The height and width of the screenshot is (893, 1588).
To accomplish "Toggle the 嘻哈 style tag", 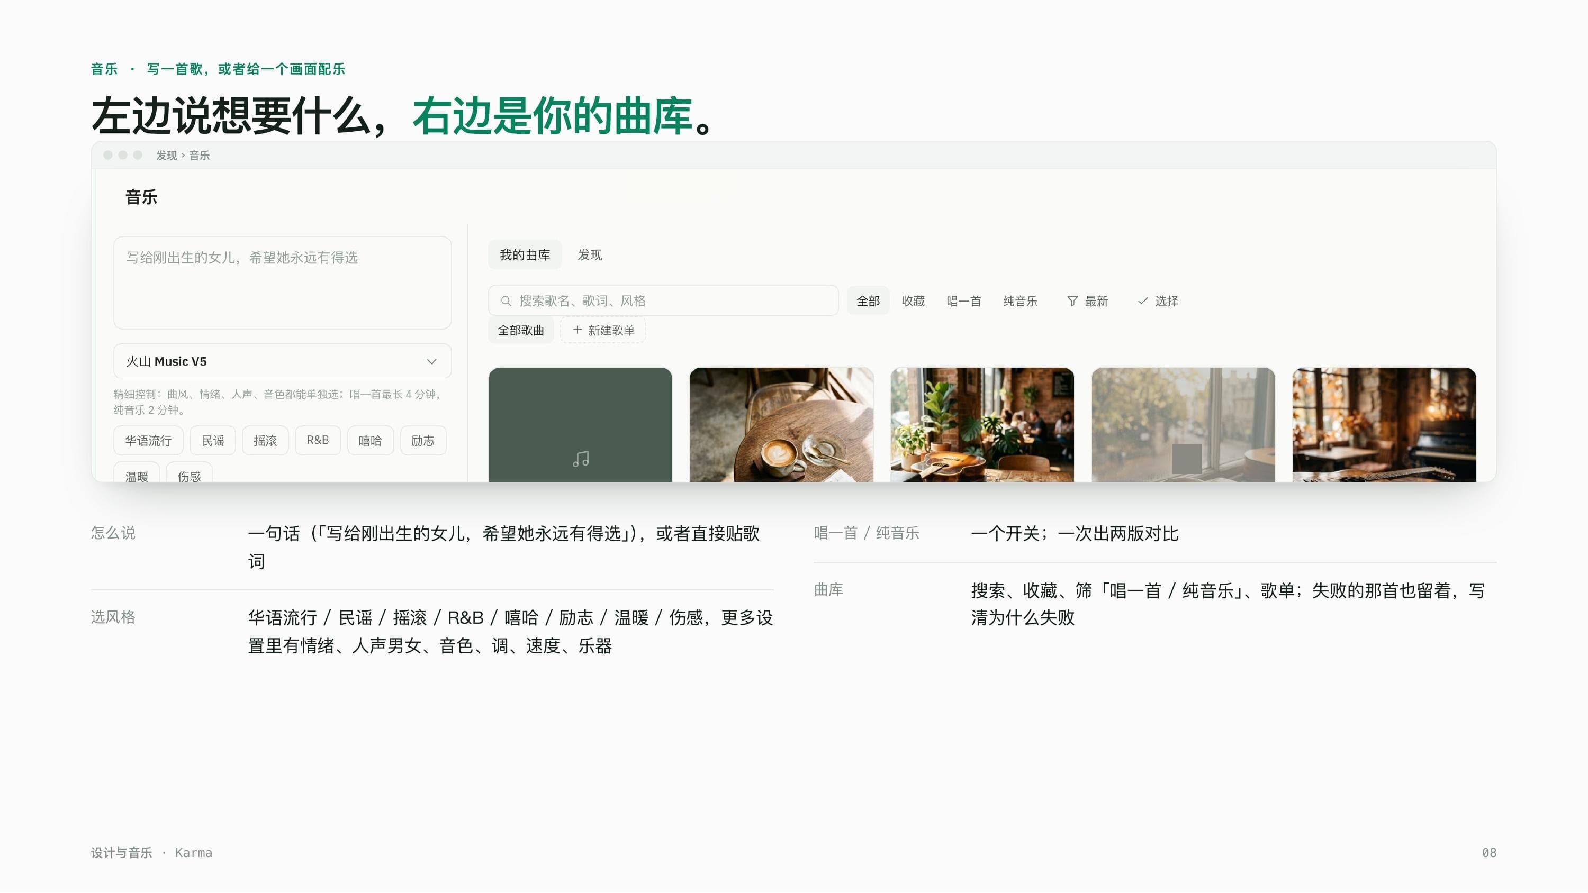I will point(371,441).
